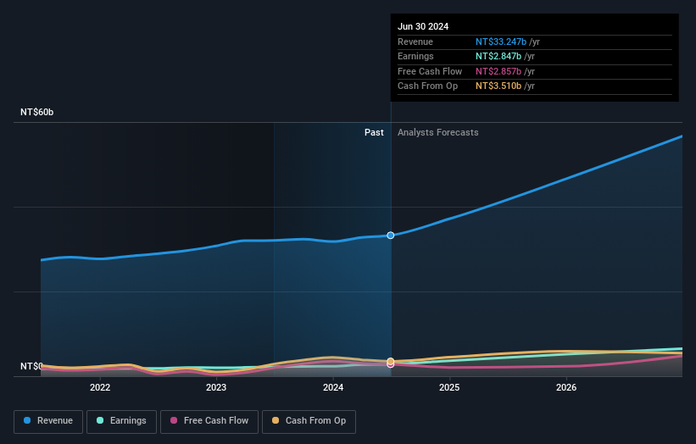Click the Free Cash Flow row label in tooltip
696x444 pixels.
tap(430, 71)
